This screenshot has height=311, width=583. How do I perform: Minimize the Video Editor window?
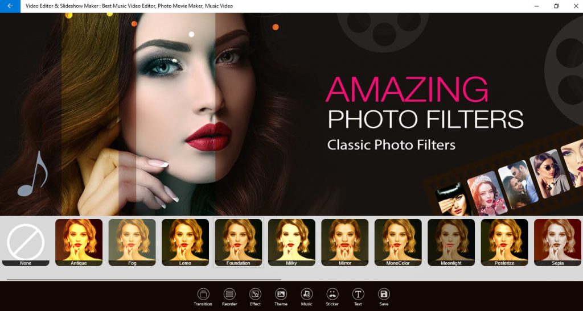tap(536, 6)
